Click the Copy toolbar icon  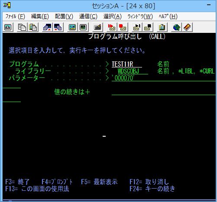click(x=22, y=27)
